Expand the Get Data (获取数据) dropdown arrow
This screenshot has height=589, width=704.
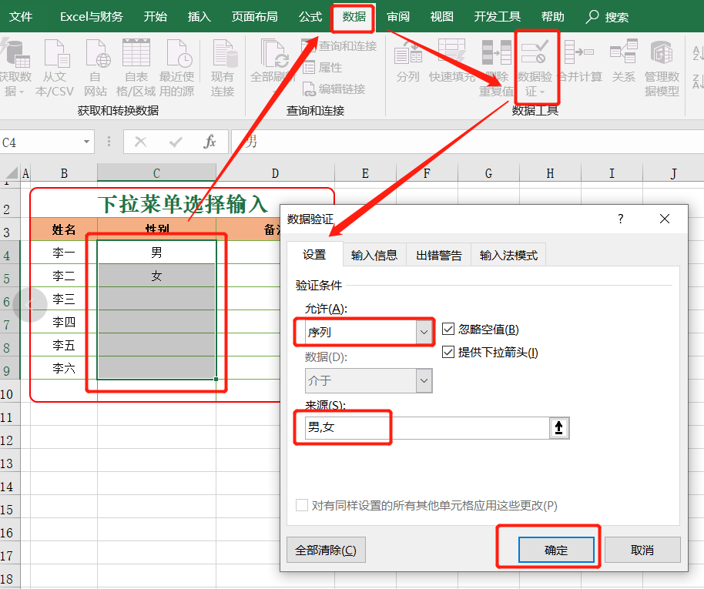pyautogui.click(x=22, y=92)
